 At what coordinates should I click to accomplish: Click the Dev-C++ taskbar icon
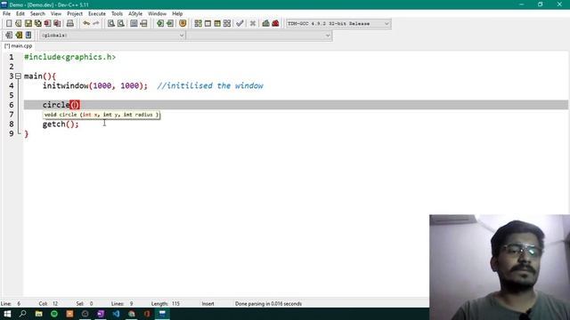(x=162, y=314)
